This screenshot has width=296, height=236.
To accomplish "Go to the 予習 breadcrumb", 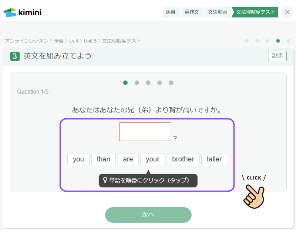I will coord(58,41).
